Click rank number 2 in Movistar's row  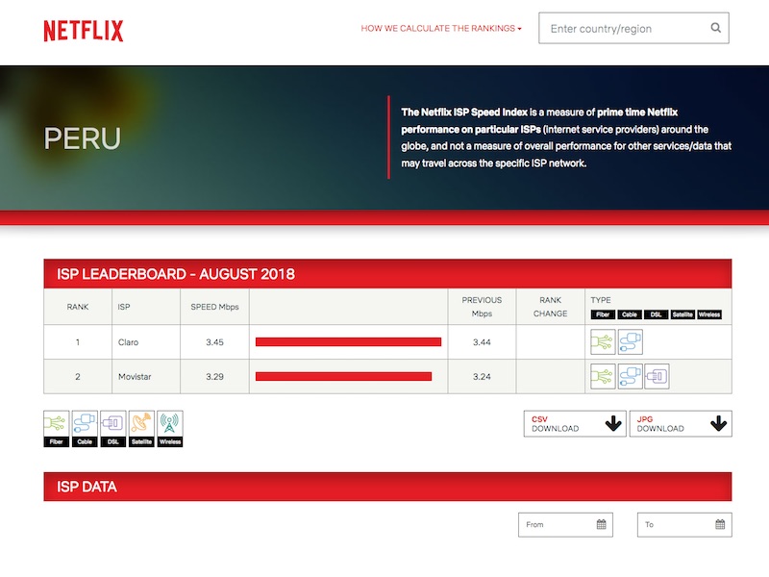tap(78, 376)
